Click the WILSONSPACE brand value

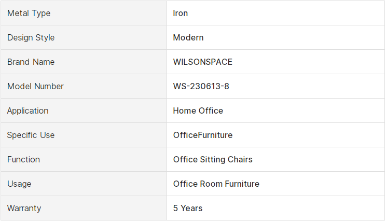coord(203,62)
